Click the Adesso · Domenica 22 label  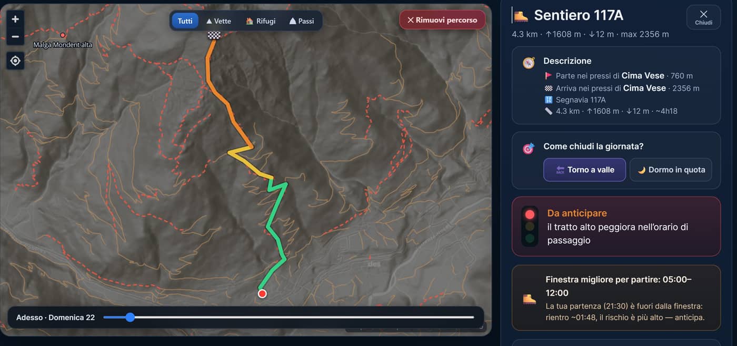pos(55,318)
